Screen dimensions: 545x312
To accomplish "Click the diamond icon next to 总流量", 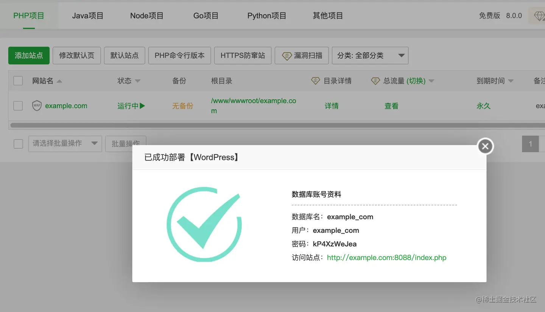I will point(375,81).
